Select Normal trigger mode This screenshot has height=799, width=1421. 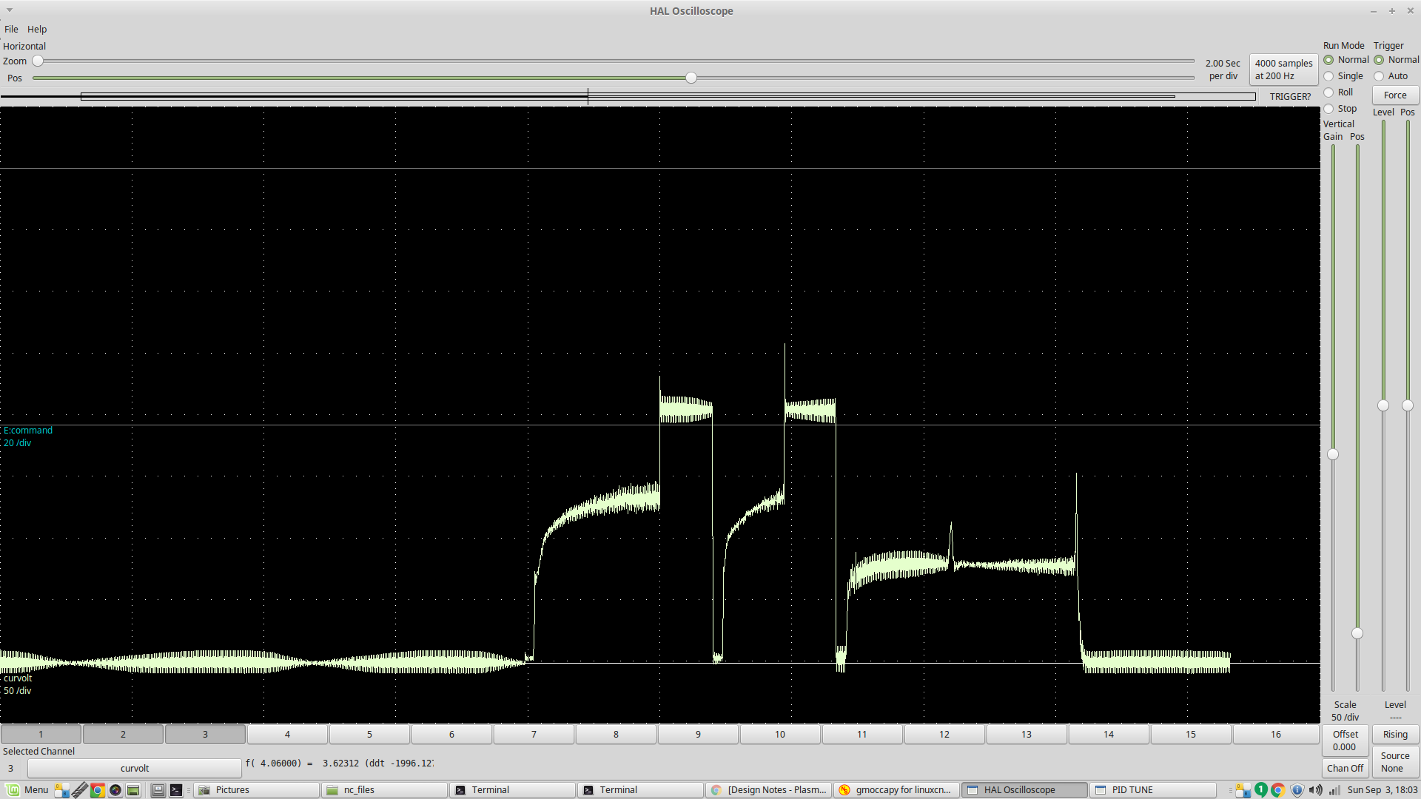click(1397, 60)
